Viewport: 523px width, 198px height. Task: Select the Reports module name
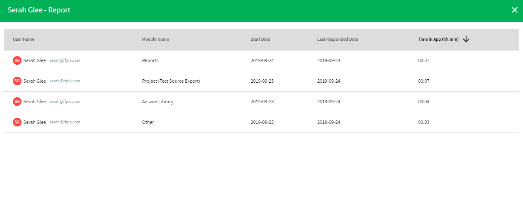[150, 60]
